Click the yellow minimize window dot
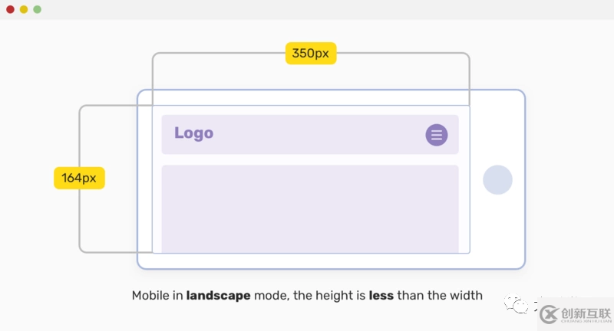 point(24,9)
